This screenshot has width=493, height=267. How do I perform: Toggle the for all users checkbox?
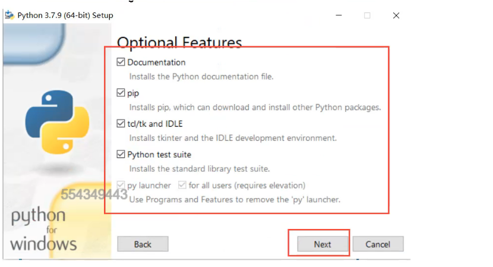[182, 185]
